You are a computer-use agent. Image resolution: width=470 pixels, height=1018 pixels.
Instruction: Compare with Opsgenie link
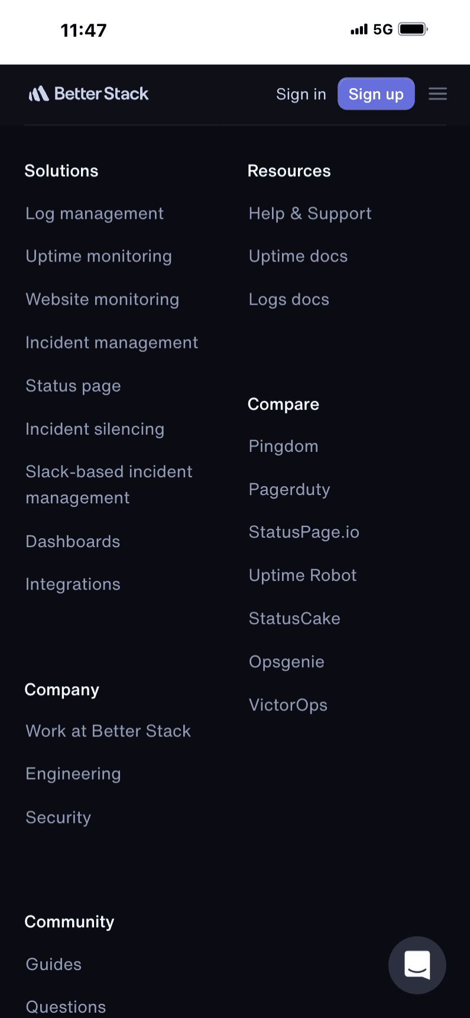286,662
